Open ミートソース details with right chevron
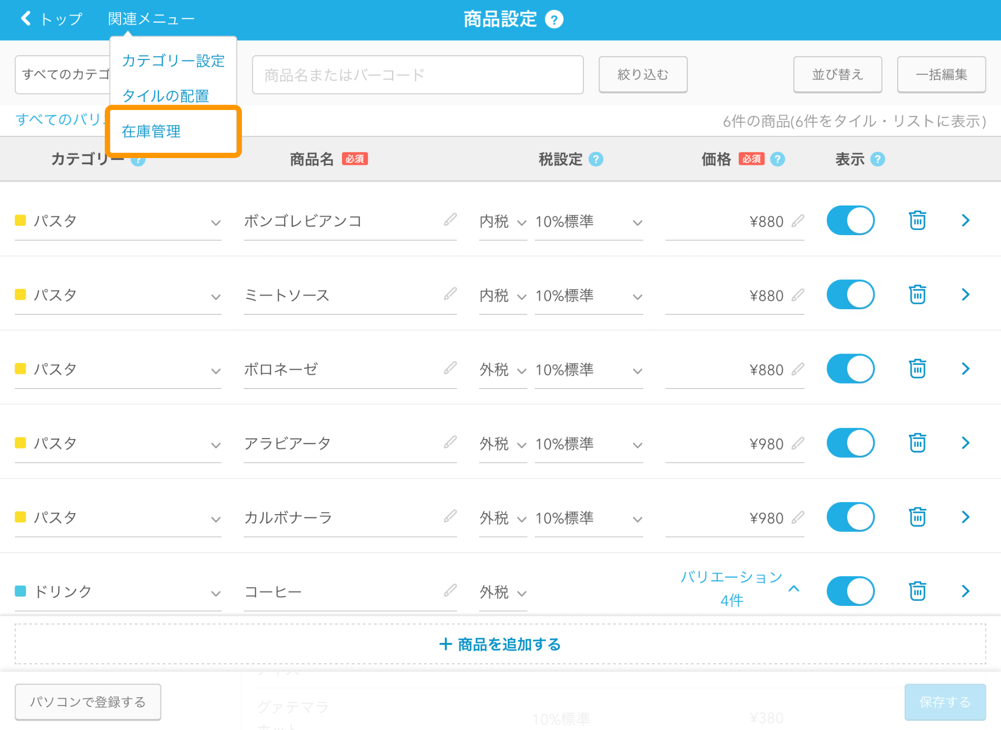This screenshot has width=1001, height=730. point(966,295)
